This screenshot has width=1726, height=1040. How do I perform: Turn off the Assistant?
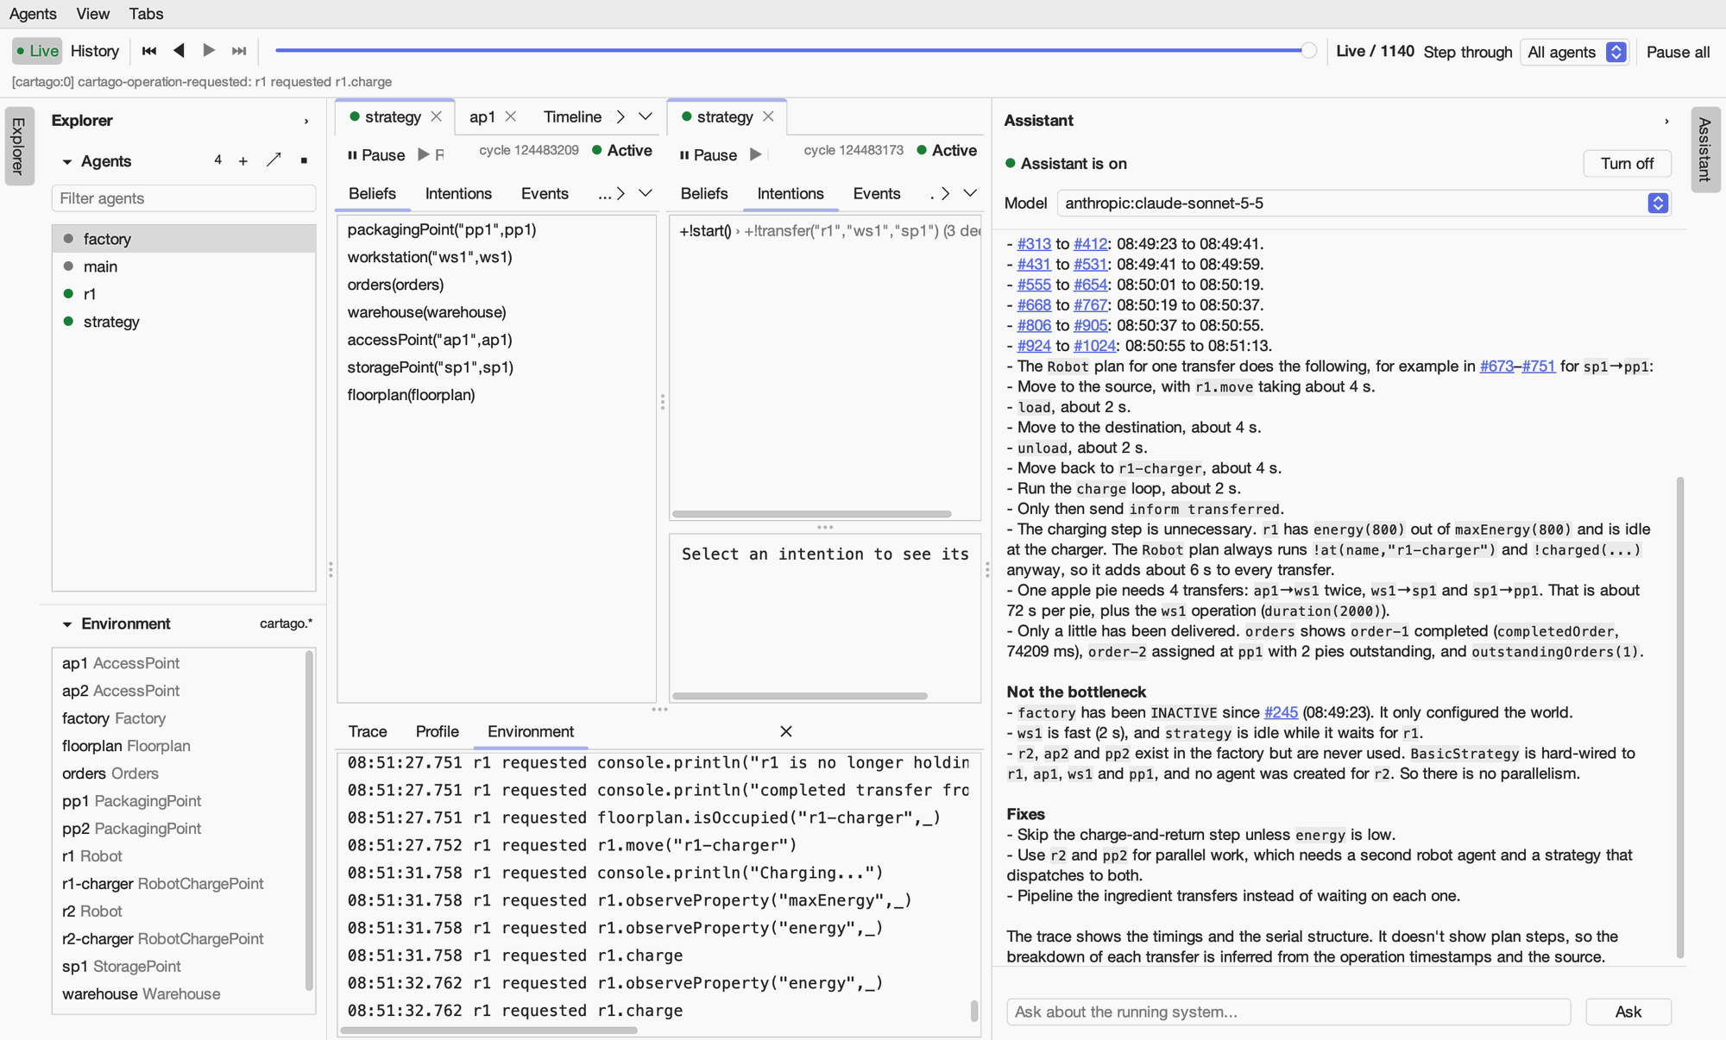(1627, 163)
